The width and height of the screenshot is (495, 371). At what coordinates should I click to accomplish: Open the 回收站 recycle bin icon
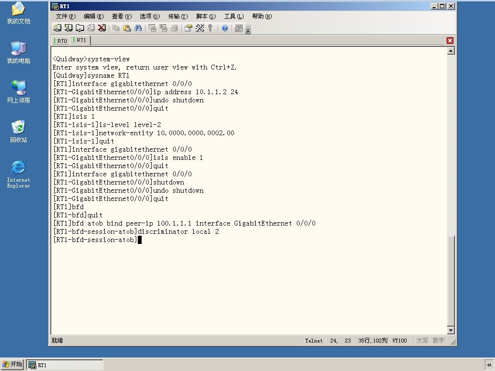pos(19,131)
